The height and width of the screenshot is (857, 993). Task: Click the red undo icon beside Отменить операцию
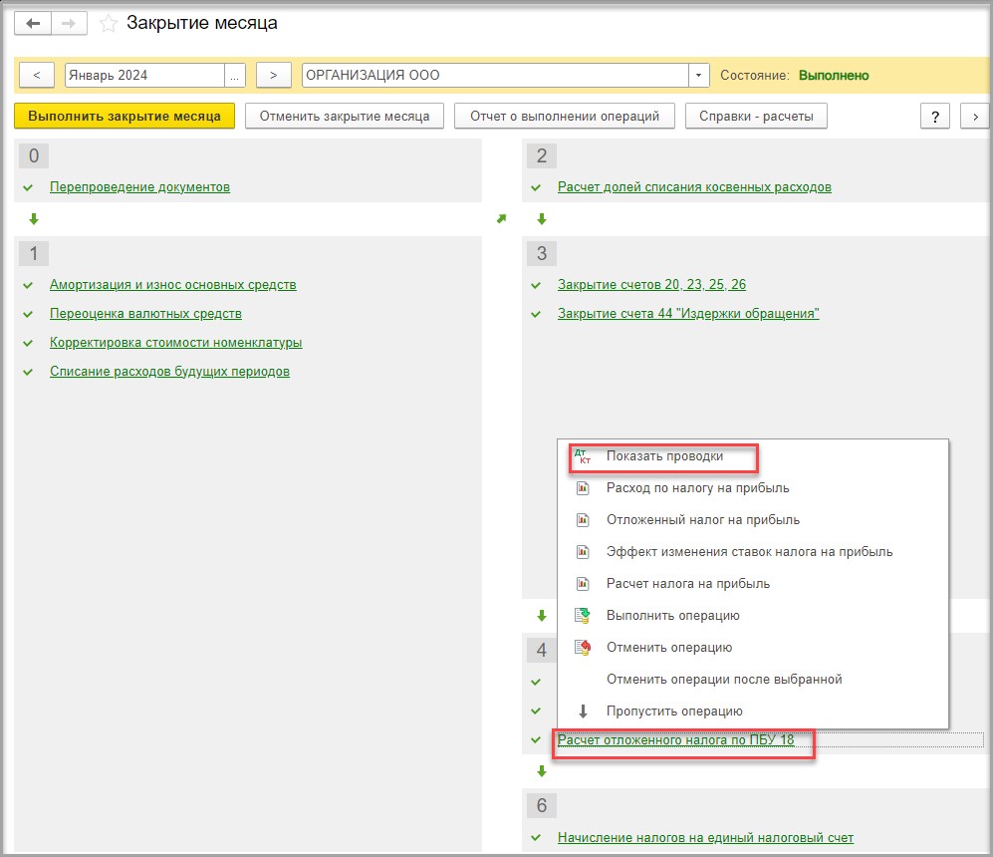pyautogui.click(x=583, y=648)
